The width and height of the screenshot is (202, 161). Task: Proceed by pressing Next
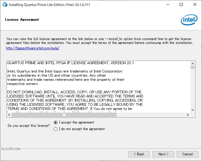[x=163, y=154]
